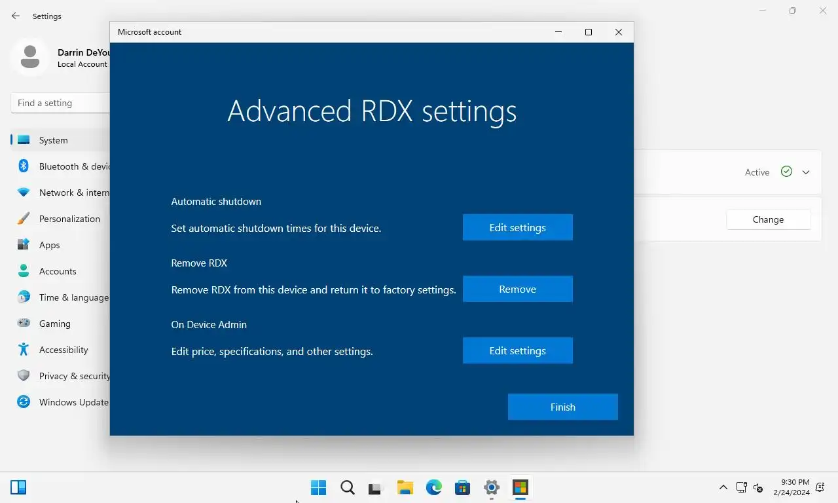The width and height of the screenshot is (838, 503).
Task: Select 'Edit price, specifications, and other settings.' text
Action: (x=272, y=352)
